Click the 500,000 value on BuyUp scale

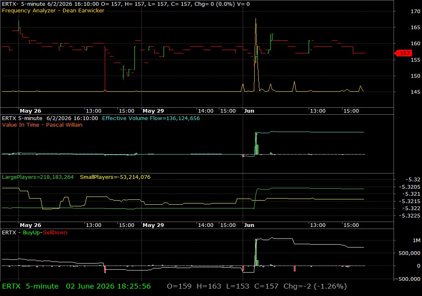click(x=409, y=253)
